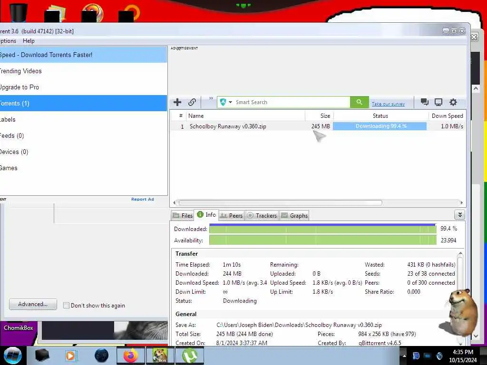Select Devices (0) sidebar item
The image size is (487, 365).
[x=83, y=152]
